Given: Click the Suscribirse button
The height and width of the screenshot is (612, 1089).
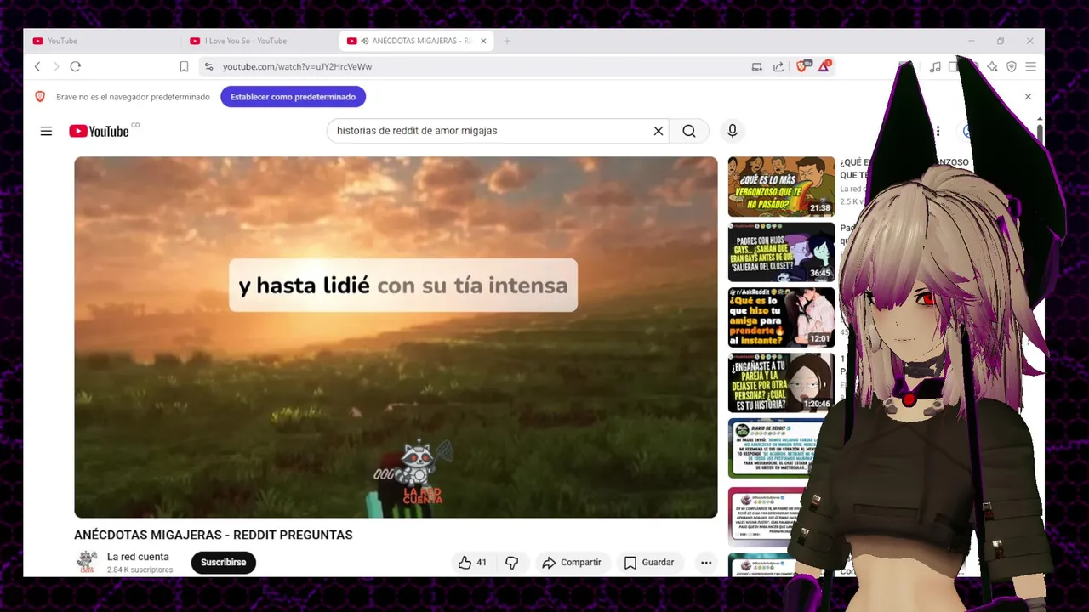Looking at the screenshot, I should (x=224, y=562).
